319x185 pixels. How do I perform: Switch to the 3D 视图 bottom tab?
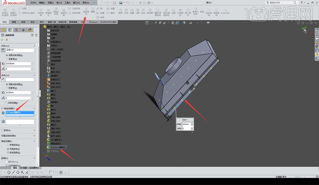24,168
